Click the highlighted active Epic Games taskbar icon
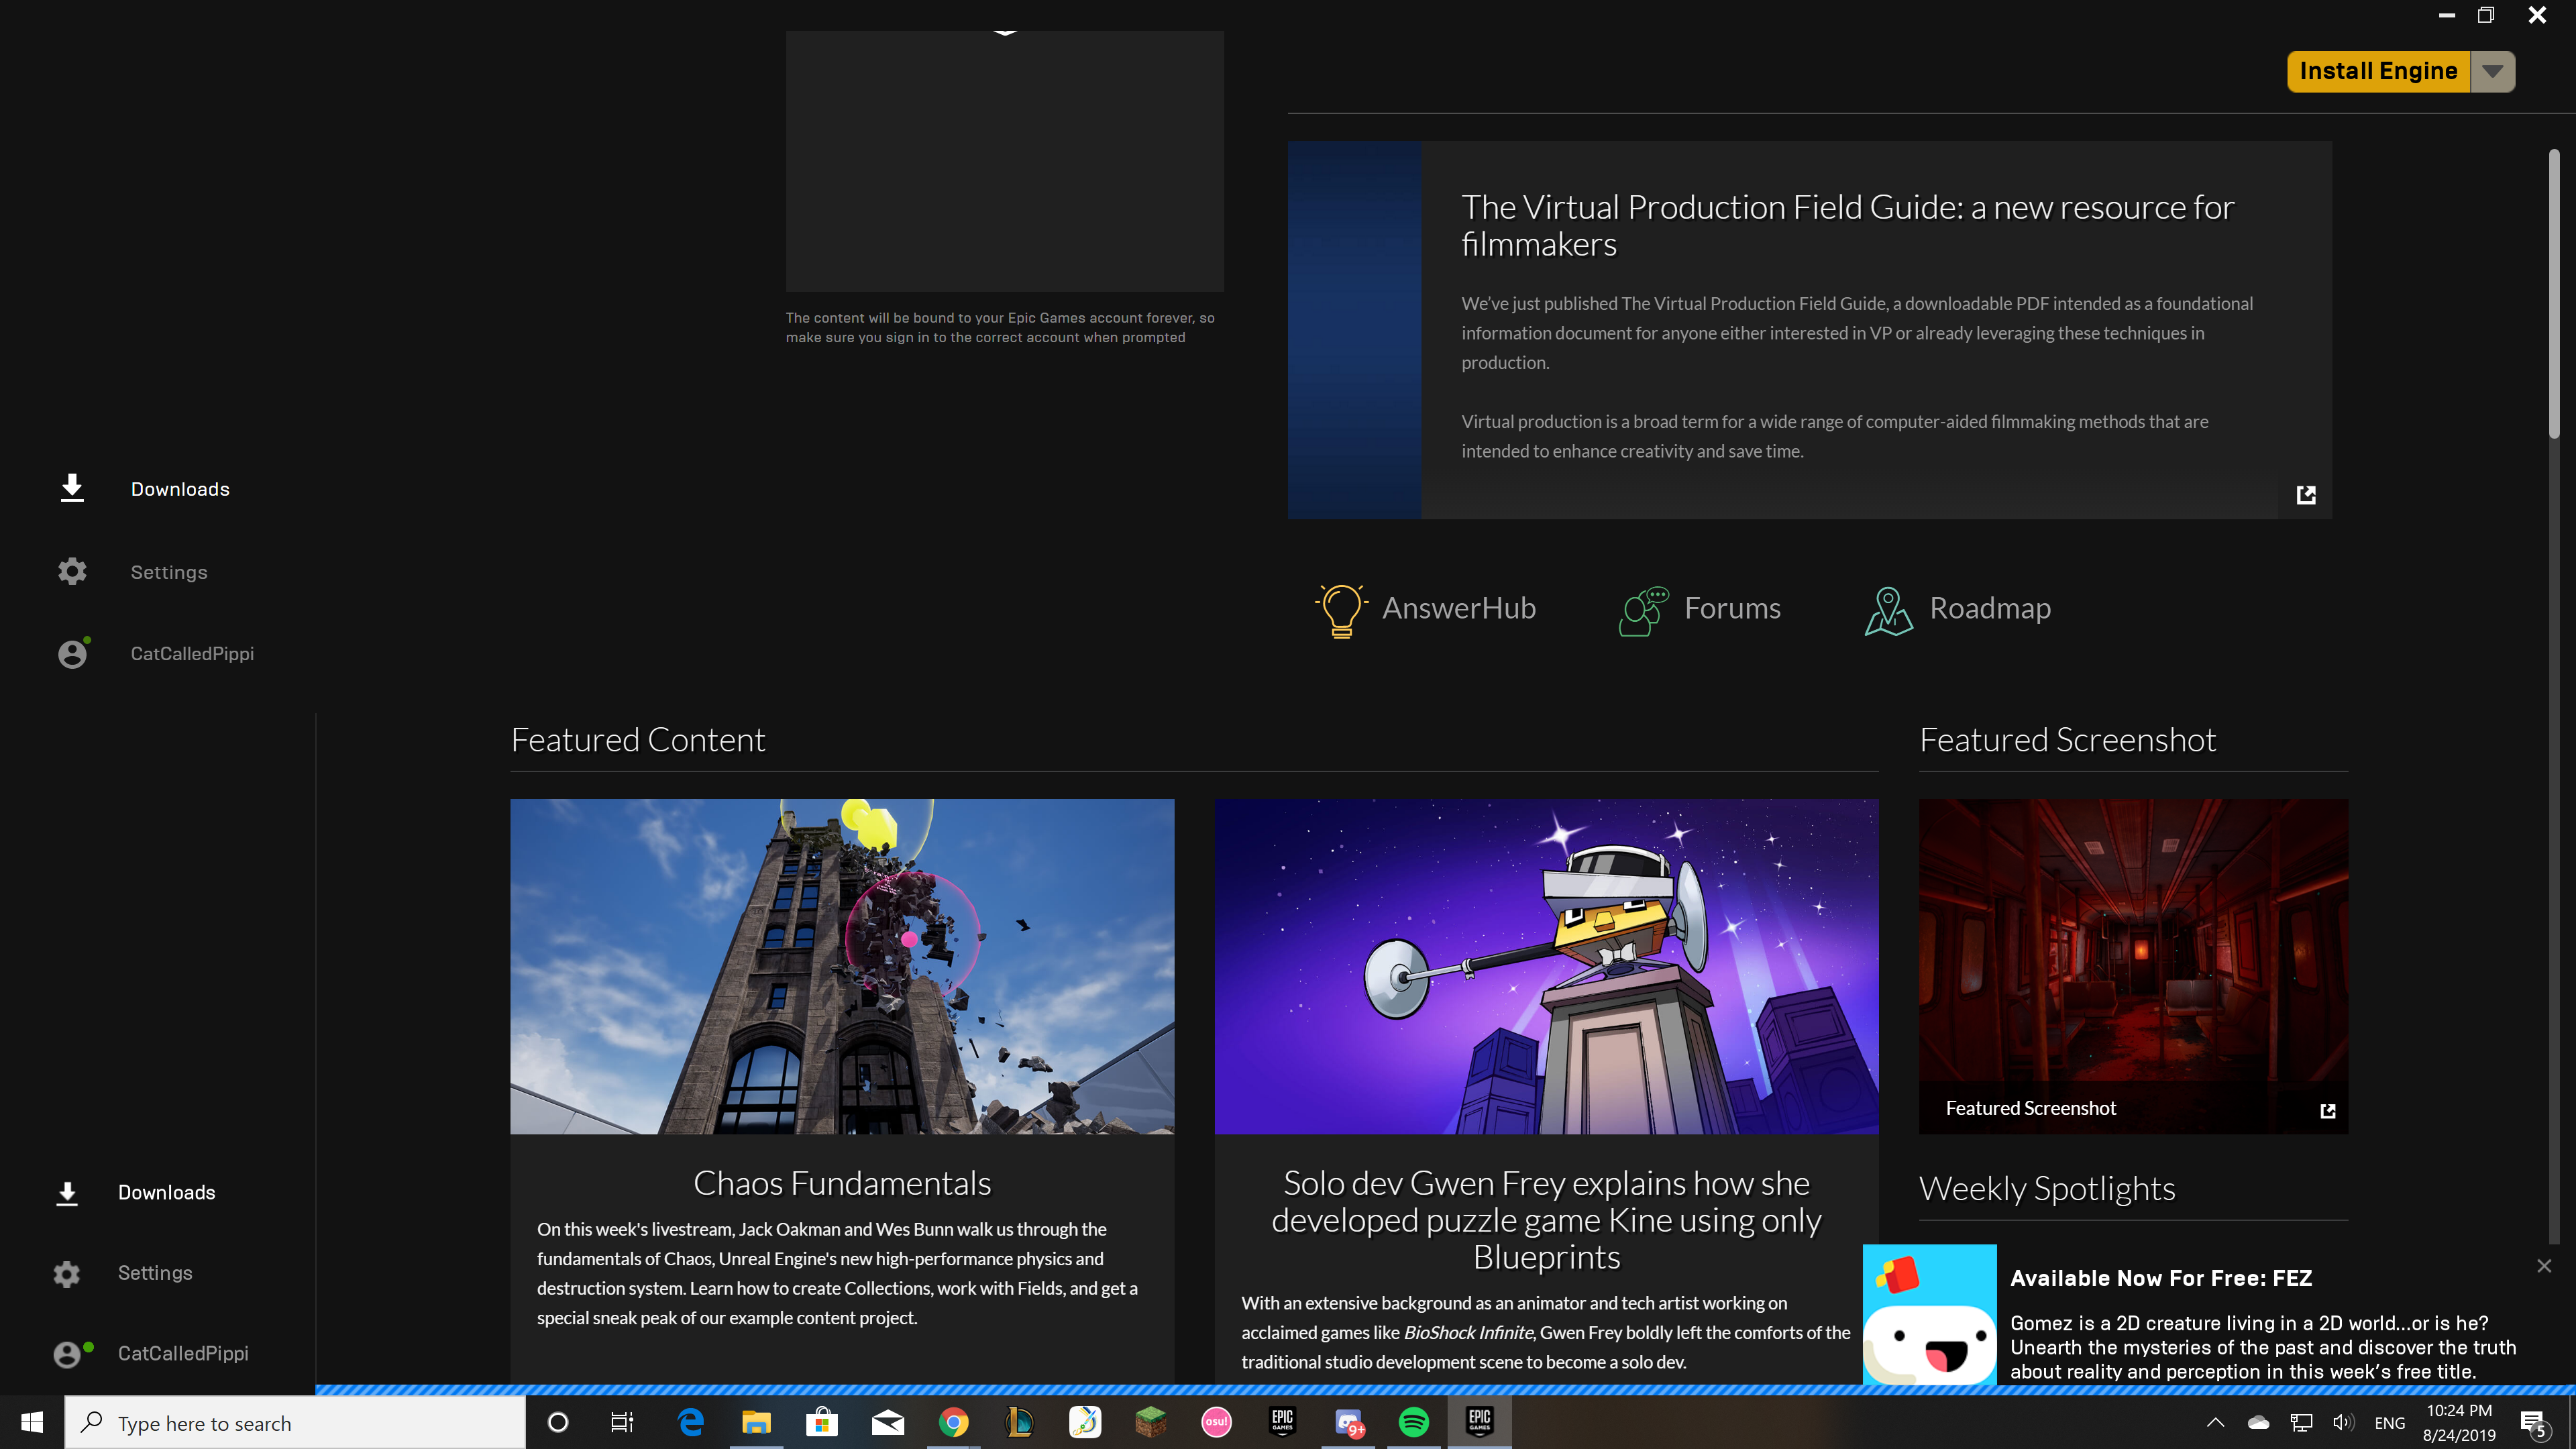 [x=1480, y=1422]
